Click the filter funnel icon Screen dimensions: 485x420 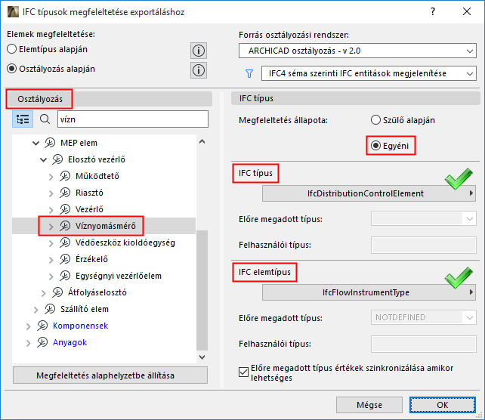tap(249, 73)
